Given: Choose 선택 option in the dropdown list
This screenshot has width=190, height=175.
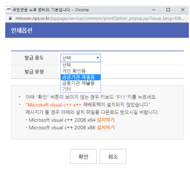Looking at the screenshot, I should coord(81,65).
